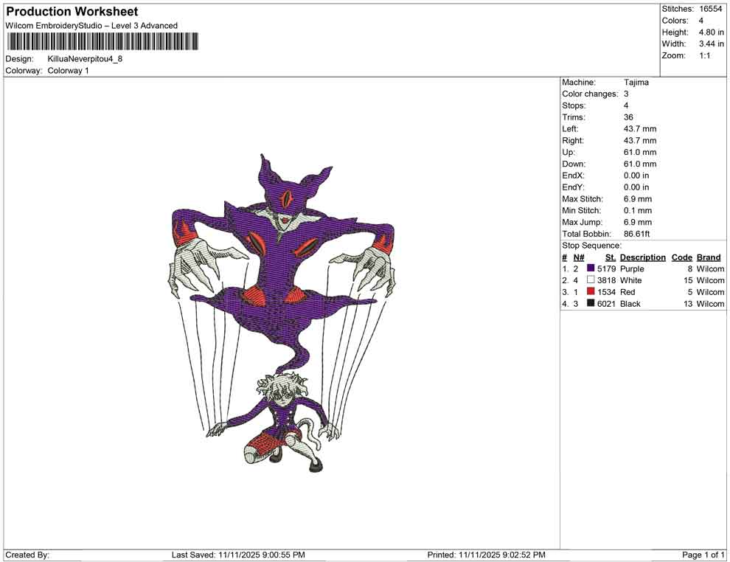The width and height of the screenshot is (730, 562).
Task: Click the Black thread color swatch
Action: coord(591,303)
